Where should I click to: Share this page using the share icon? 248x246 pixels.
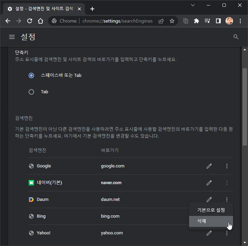161,21
